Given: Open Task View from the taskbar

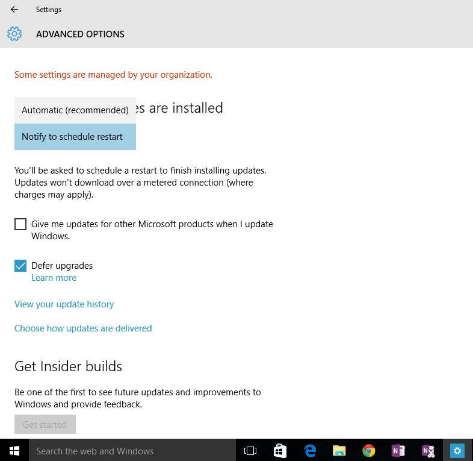Looking at the screenshot, I should pos(250,451).
